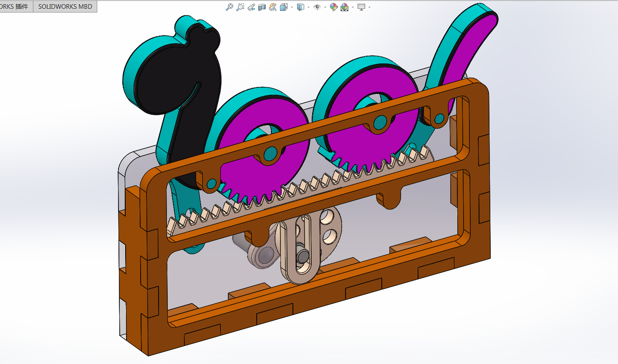Screen dimensions: 618x364
Task: Expand the Apply Scene dropdown arrow
Action: [353, 7]
